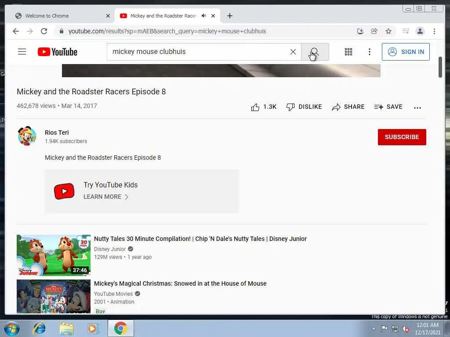The image size is (450, 337).
Task: Close the Welcome to Chrome tab
Action: coord(108,16)
